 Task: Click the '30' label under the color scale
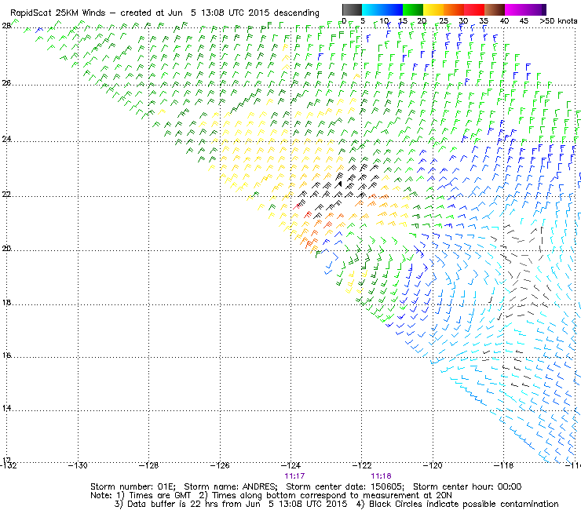click(x=463, y=21)
